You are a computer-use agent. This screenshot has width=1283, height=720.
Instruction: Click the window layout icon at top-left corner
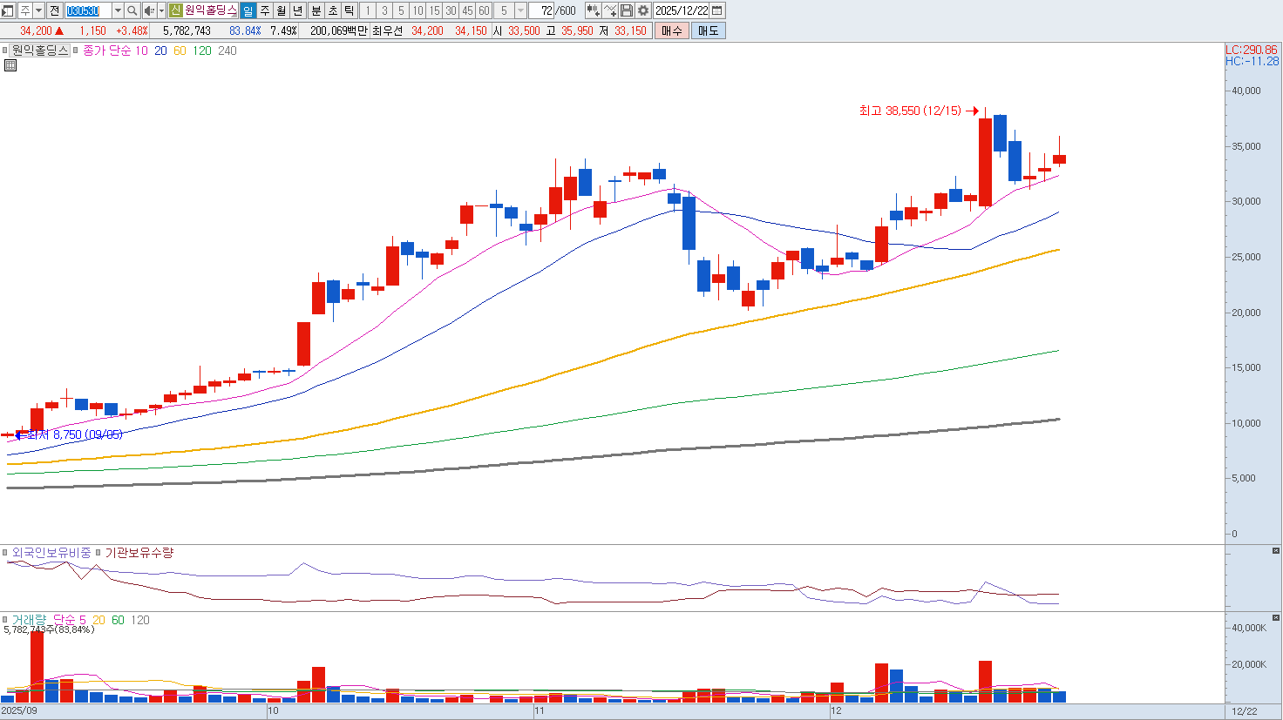(x=8, y=10)
